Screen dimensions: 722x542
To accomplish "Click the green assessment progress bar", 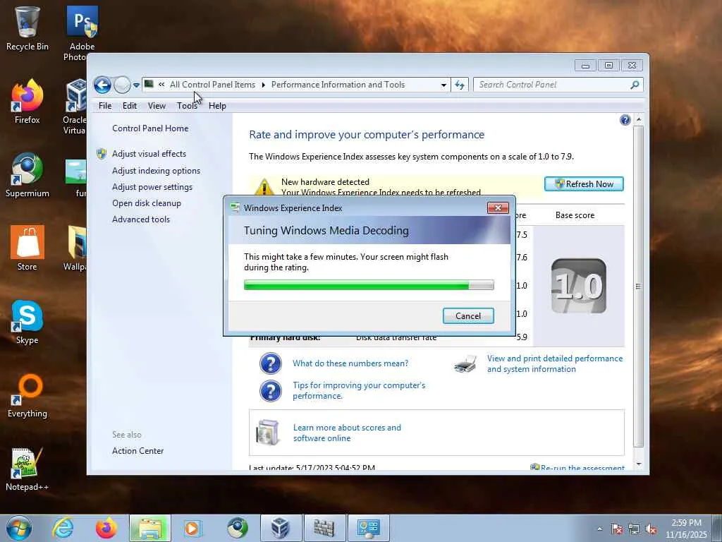I will (x=369, y=285).
